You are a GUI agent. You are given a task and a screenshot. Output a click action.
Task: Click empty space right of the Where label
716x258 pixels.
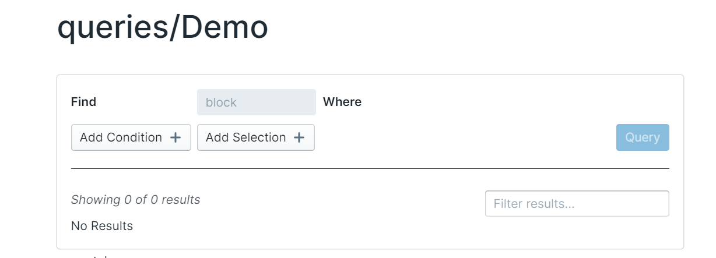tap(496, 103)
